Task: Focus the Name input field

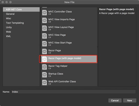Action: (x=73, y=92)
